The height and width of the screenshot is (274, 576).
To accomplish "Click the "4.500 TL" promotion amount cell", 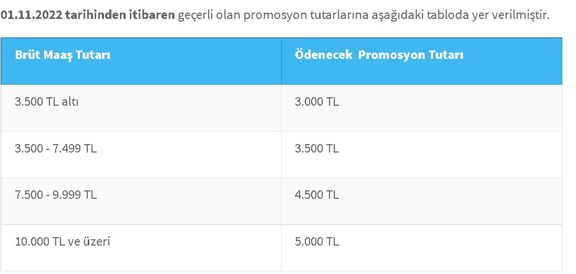I will 317,195.
